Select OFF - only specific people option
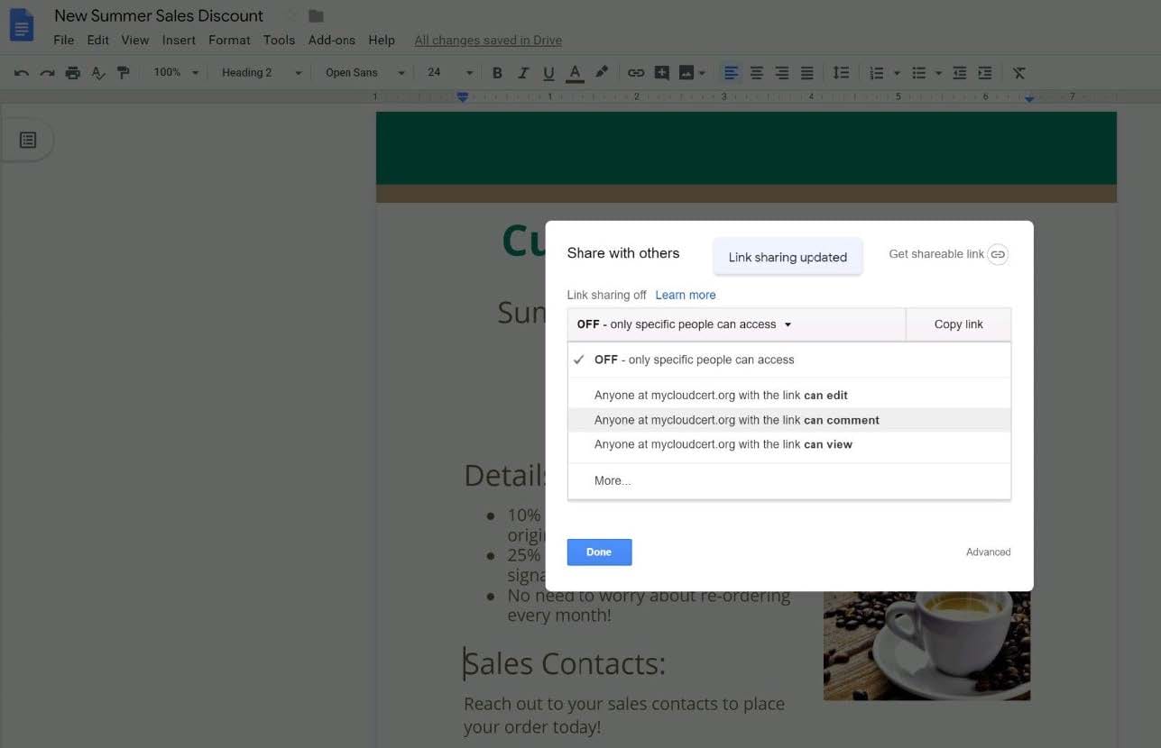The width and height of the screenshot is (1161, 748). click(694, 360)
